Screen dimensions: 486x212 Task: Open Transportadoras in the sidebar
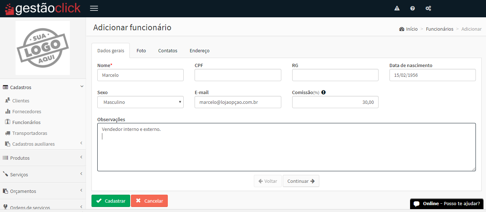point(30,133)
